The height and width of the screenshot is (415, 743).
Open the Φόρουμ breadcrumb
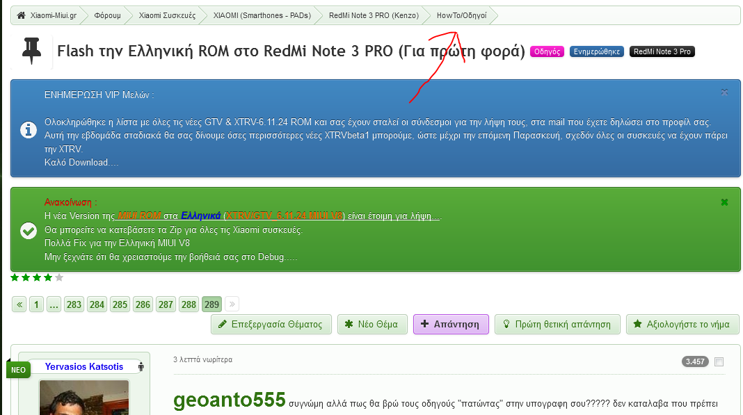pyautogui.click(x=108, y=15)
